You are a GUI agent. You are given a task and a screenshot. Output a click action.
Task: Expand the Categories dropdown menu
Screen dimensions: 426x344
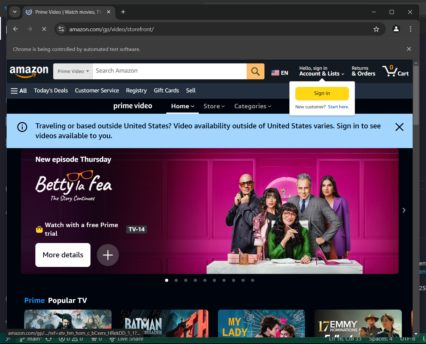[252, 106]
